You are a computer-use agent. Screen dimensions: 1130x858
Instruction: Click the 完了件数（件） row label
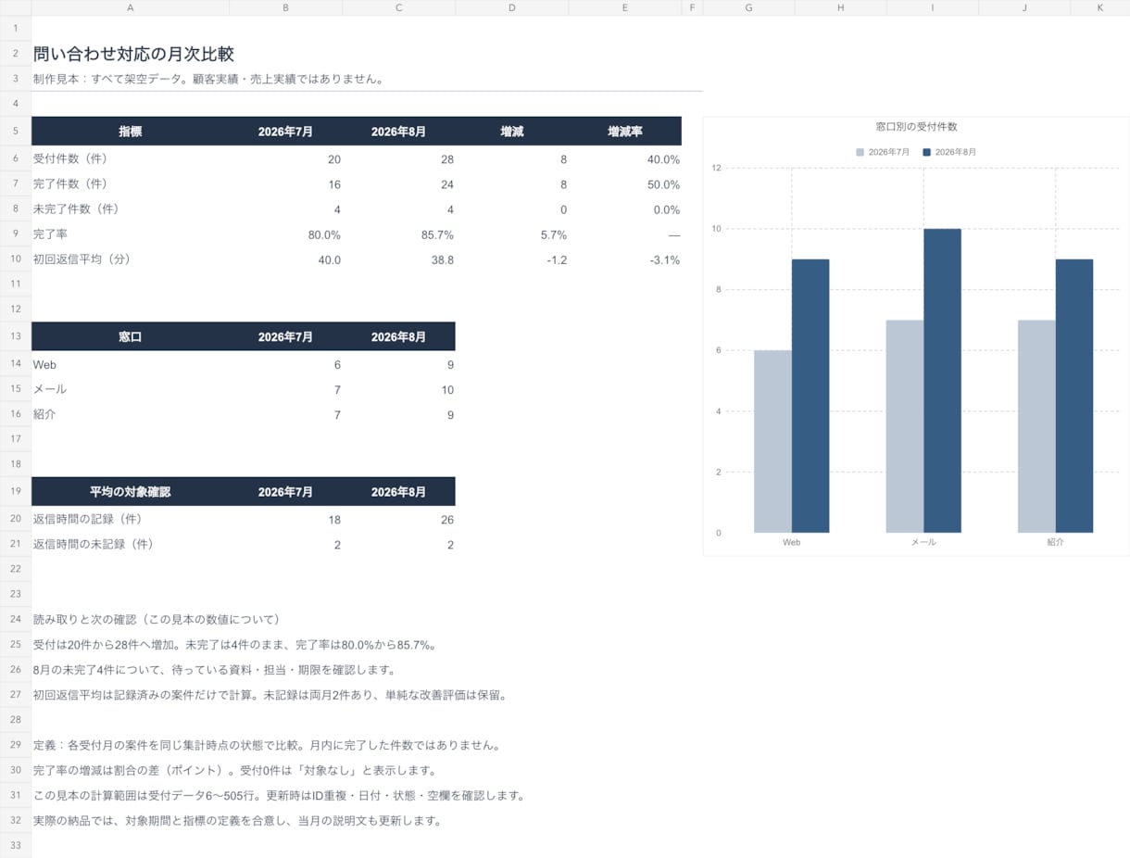[70, 184]
